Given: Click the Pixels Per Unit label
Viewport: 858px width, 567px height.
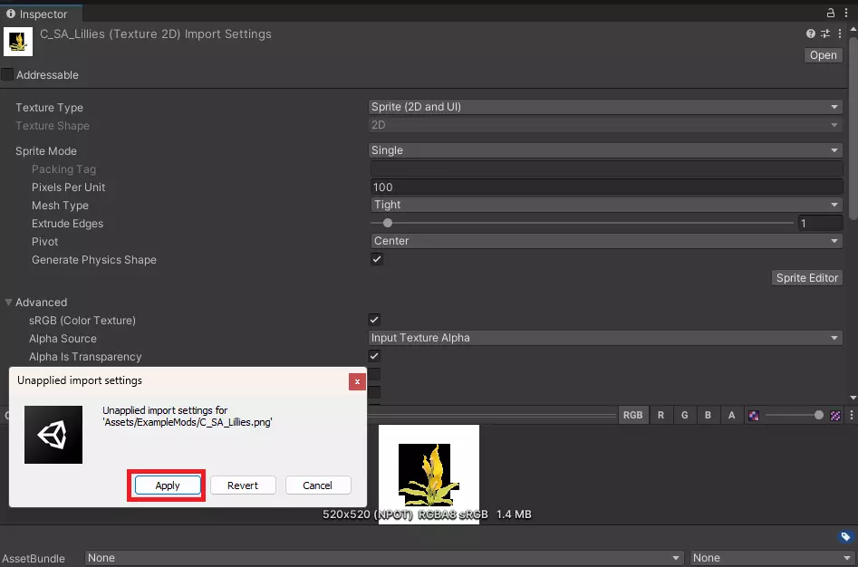Looking at the screenshot, I should 68,187.
